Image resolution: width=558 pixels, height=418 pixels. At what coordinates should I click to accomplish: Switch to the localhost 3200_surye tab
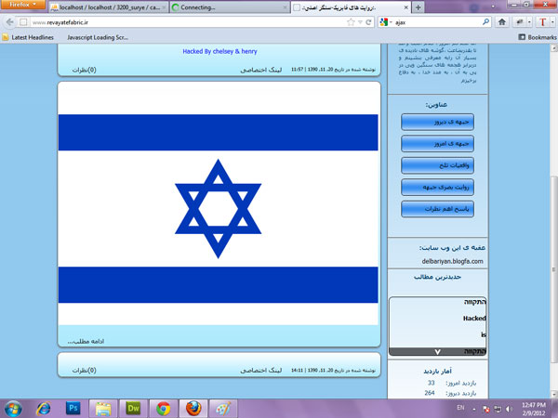[x=109, y=7]
